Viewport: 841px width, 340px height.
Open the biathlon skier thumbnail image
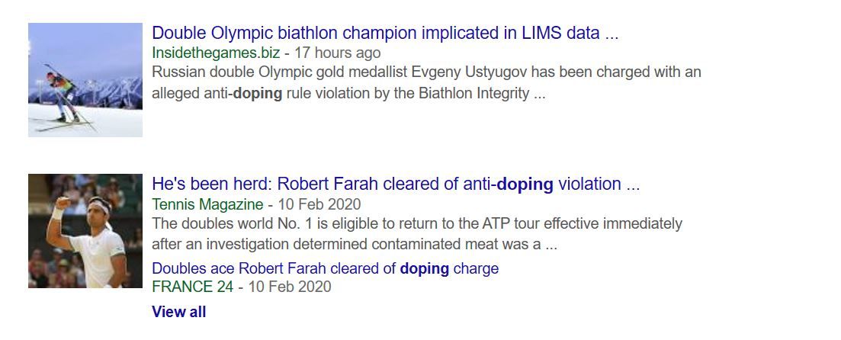tap(85, 80)
